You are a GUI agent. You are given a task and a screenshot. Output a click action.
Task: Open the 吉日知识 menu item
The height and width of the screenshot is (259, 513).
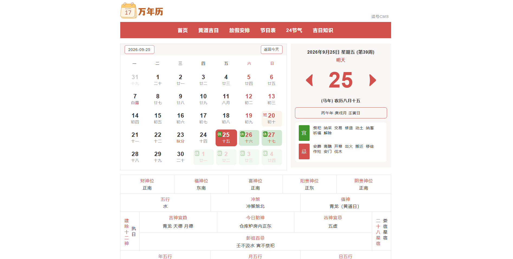pyautogui.click(x=323, y=30)
